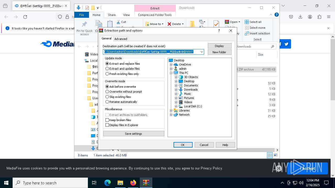Select Extract and replace files option
The image size is (335, 188).
tap(107, 64)
